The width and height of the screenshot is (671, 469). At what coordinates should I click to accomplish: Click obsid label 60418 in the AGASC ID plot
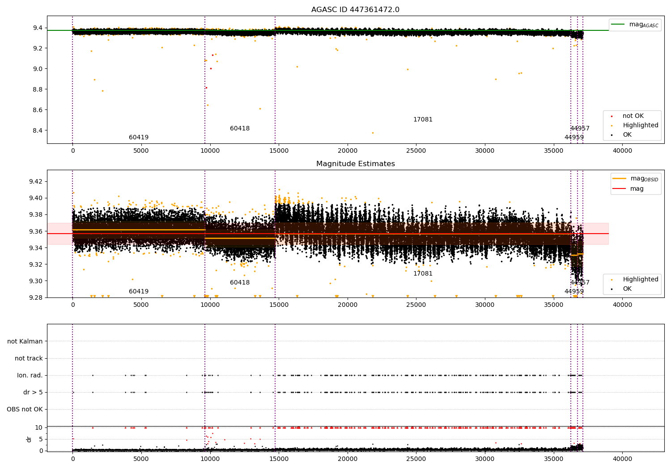(x=240, y=129)
